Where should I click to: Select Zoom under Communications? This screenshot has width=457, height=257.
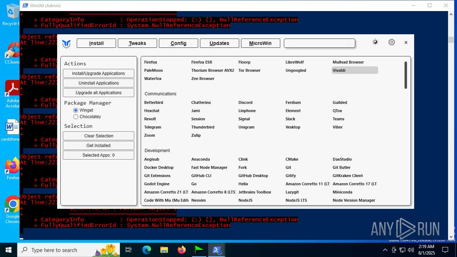(x=150, y=135)
